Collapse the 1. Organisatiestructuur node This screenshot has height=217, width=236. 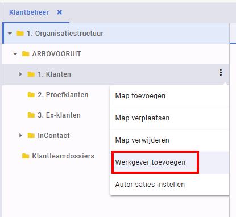pyautogui.click(x=10, y=34)
